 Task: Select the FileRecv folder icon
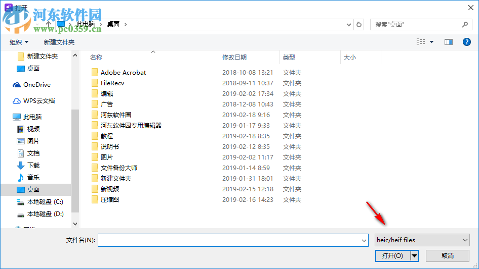pos(95,83)
